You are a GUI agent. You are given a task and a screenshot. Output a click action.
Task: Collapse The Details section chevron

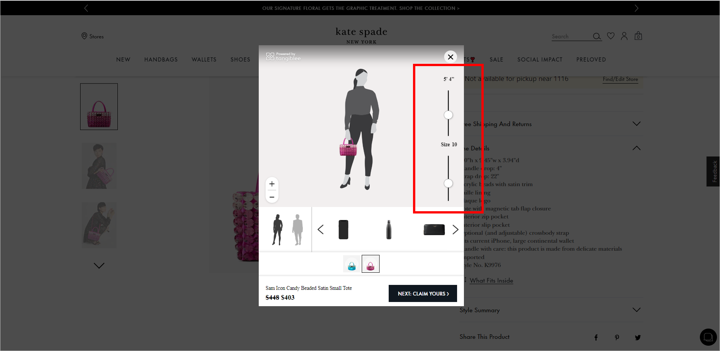coord(637,148)
